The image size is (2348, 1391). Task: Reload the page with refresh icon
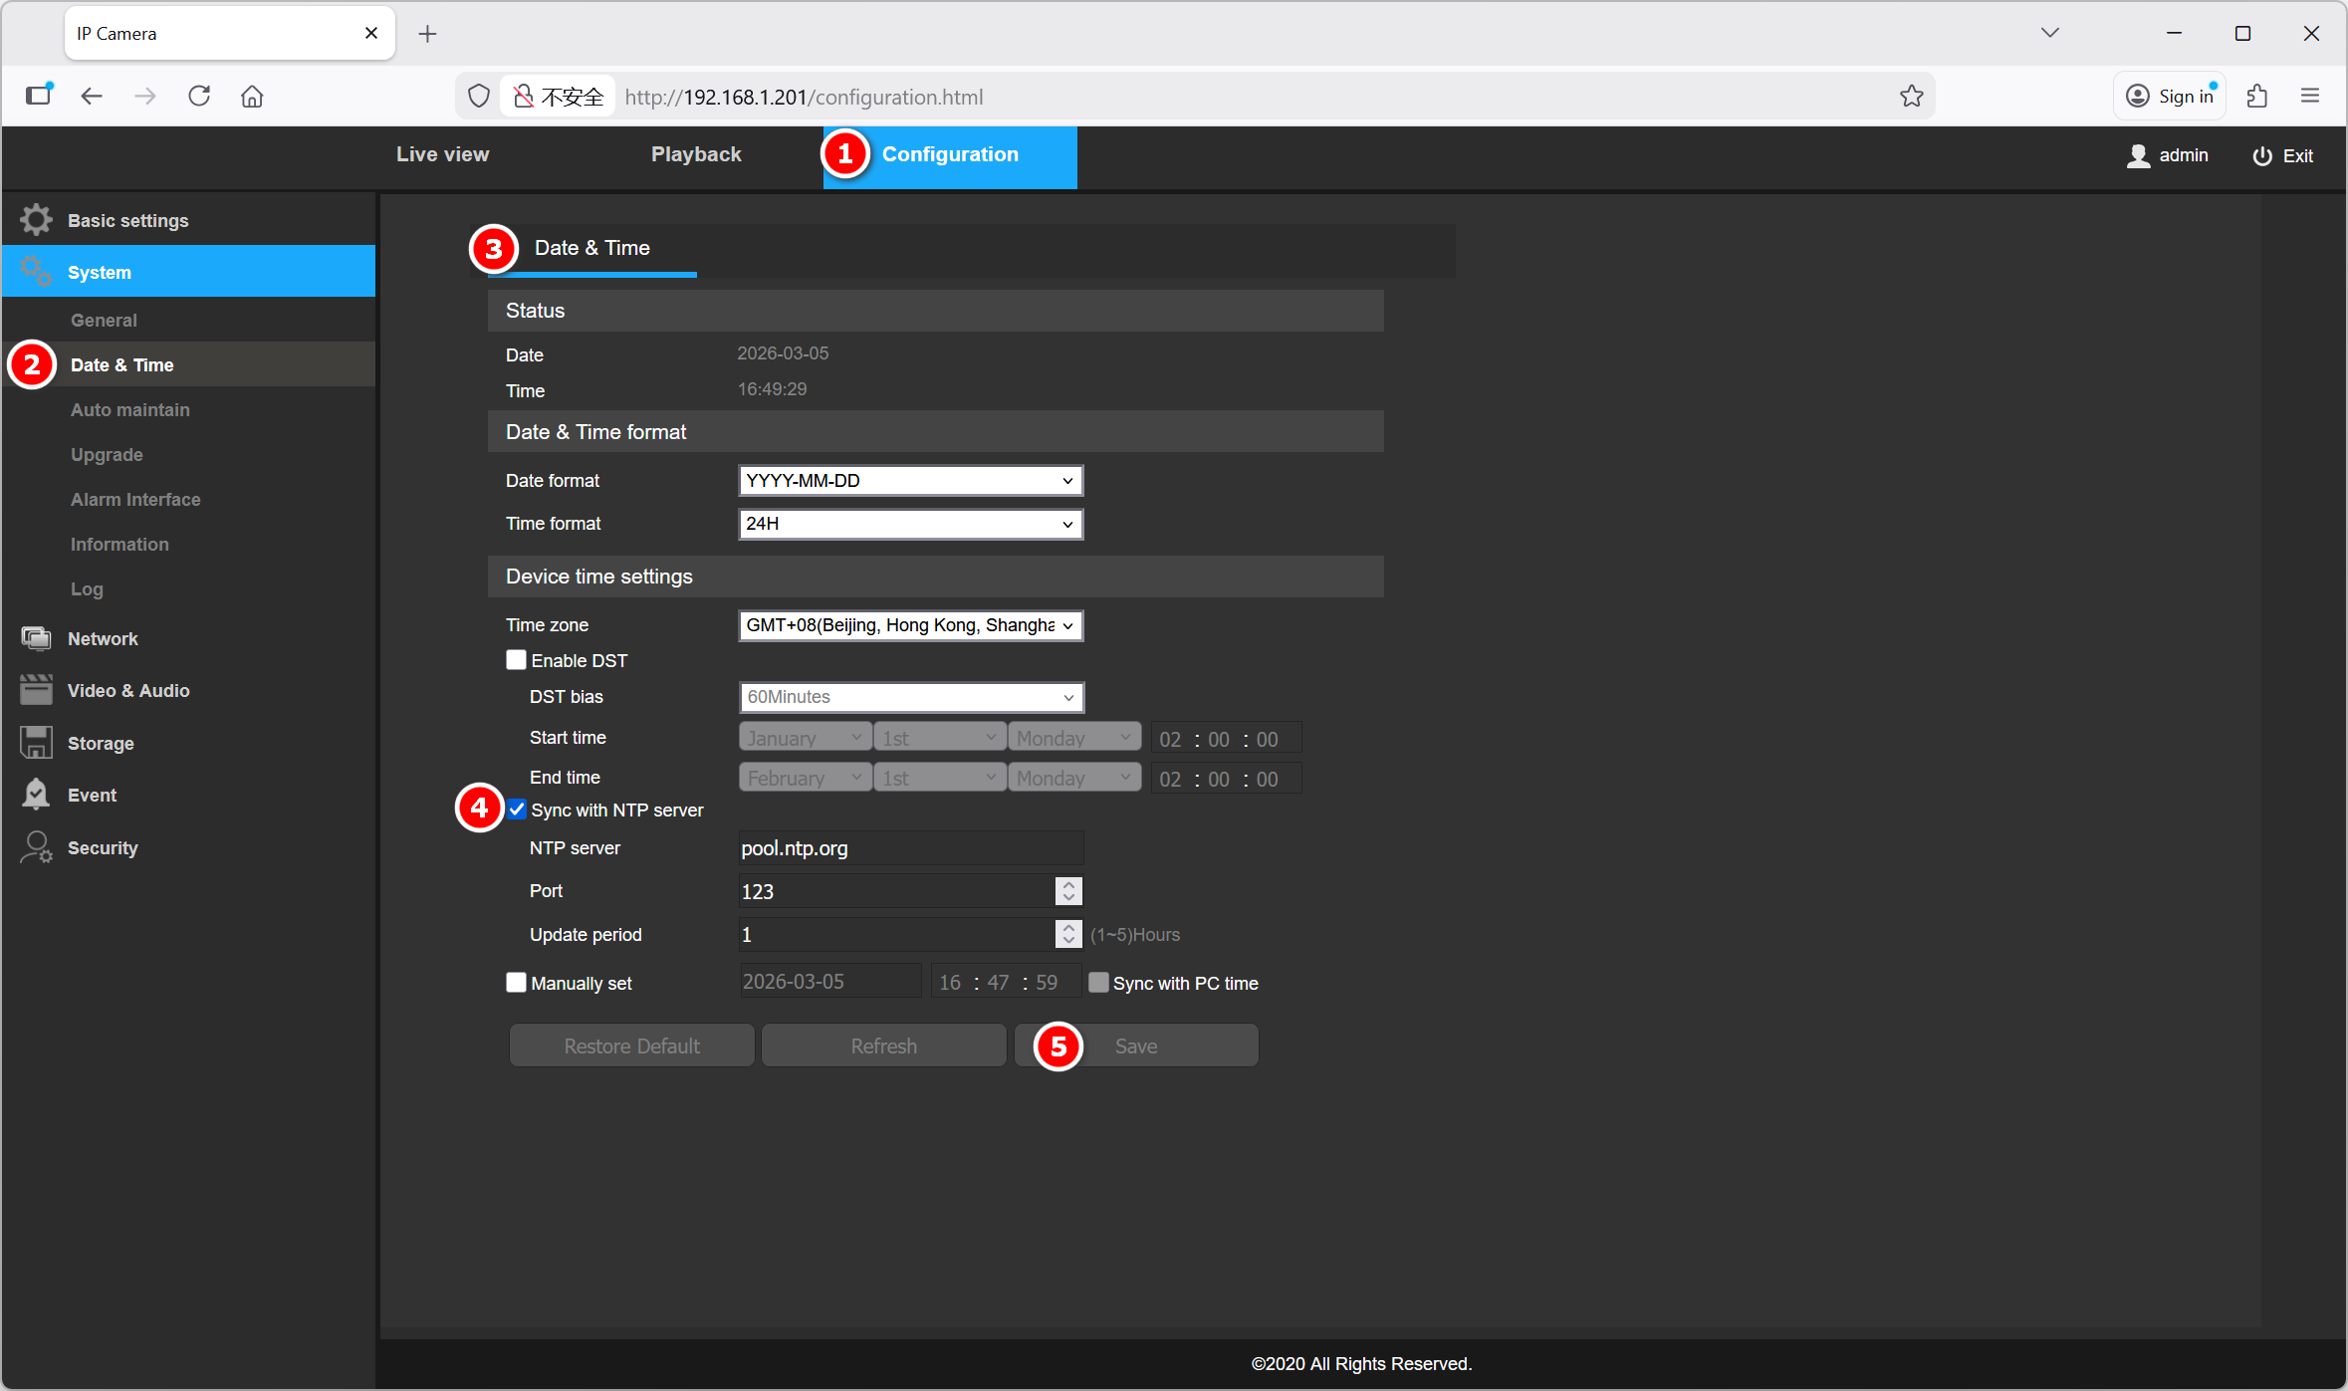[x=199, y=97]
